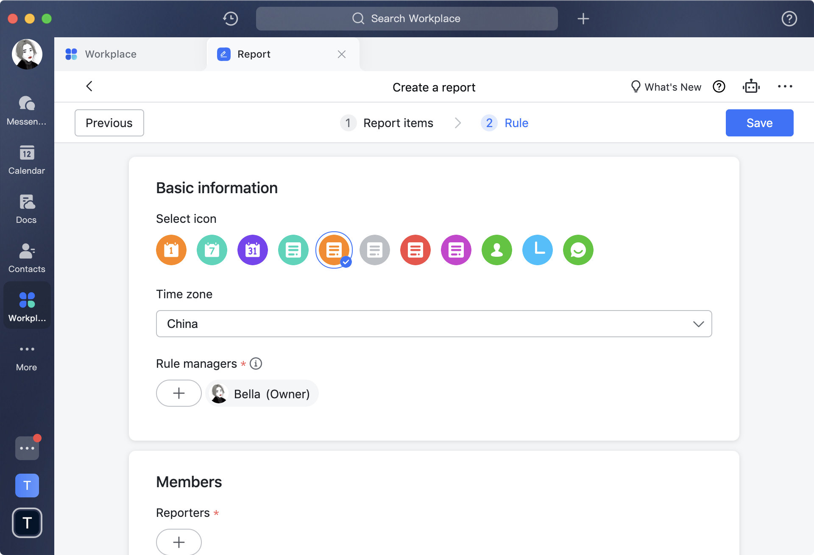Click inside Search Workplace field
The image size is (814, 555).
[x=407, y=19]
